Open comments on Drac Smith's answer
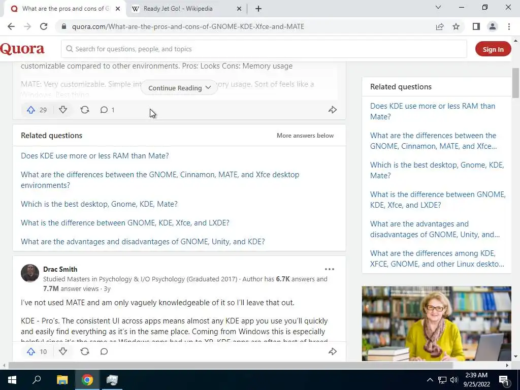520x390 pixels. (x=104, y=351)
